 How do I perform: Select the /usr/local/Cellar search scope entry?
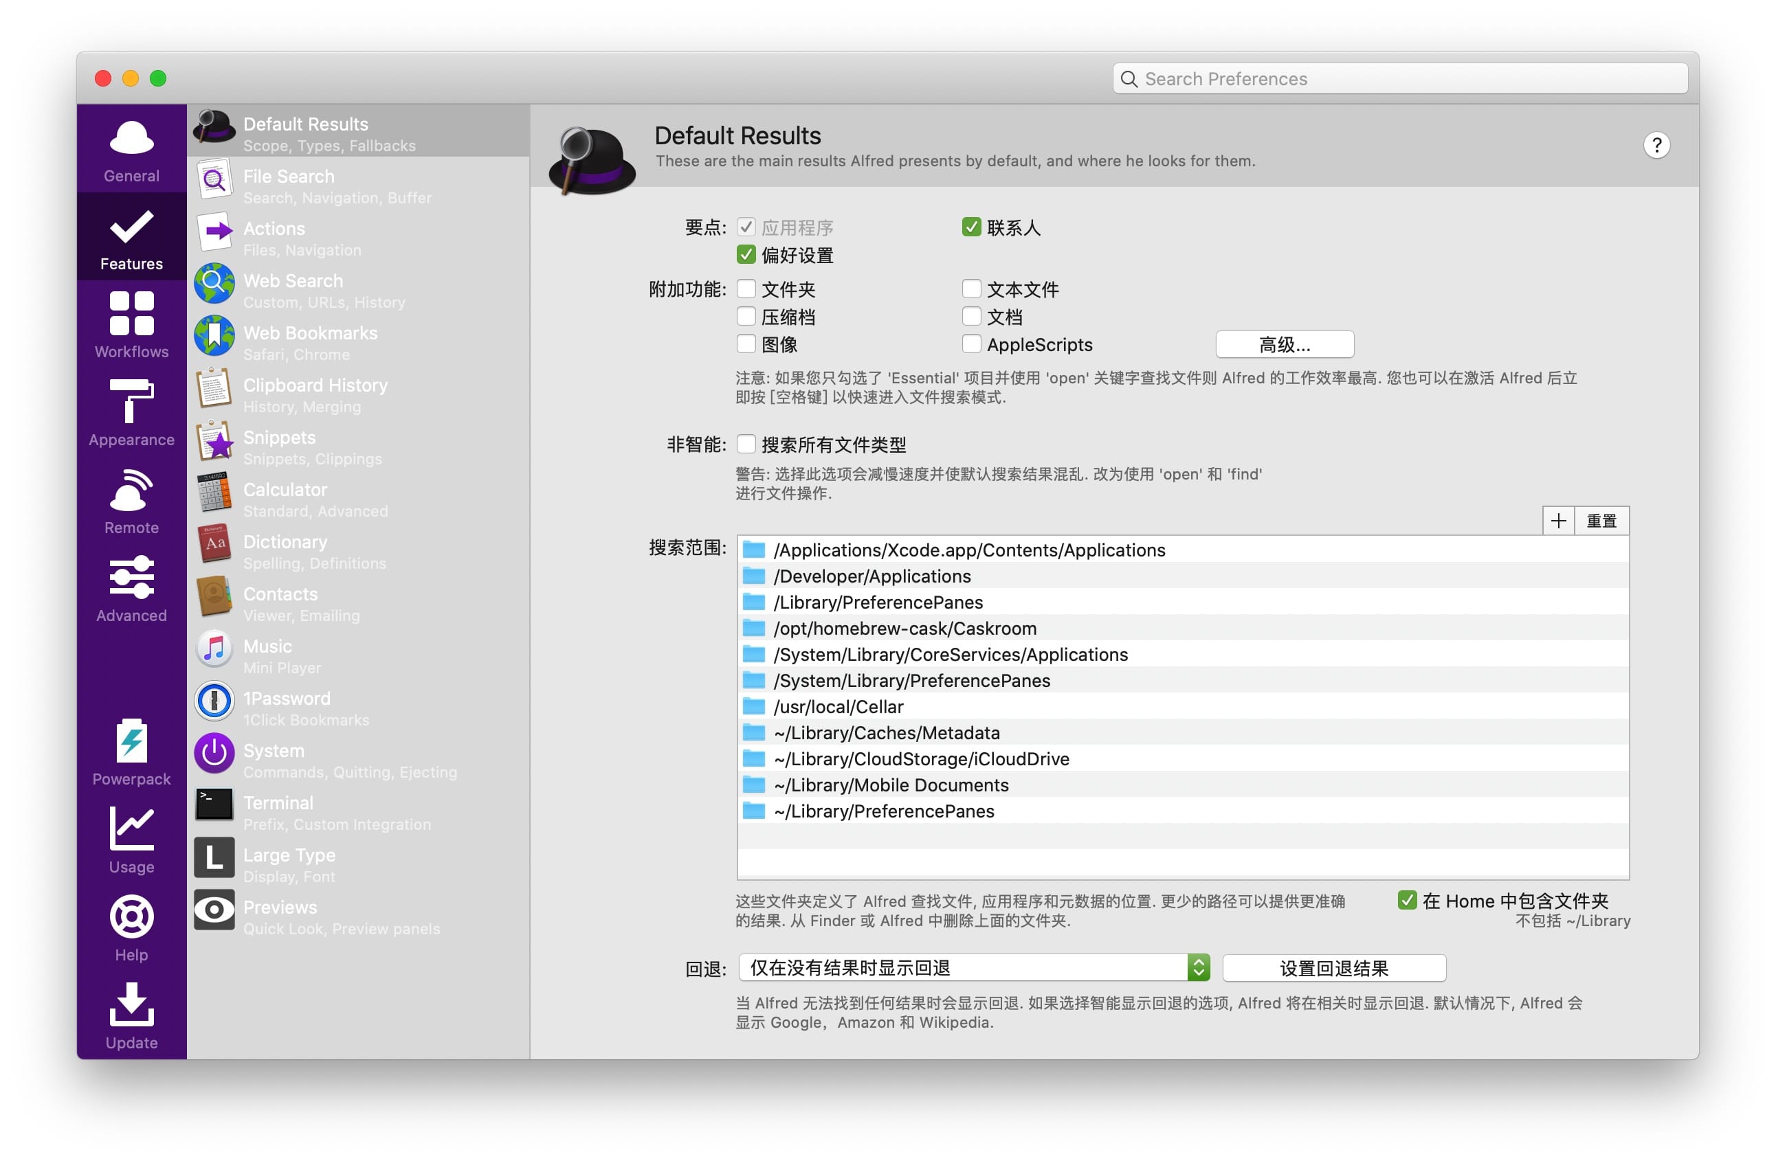[837, 706]
